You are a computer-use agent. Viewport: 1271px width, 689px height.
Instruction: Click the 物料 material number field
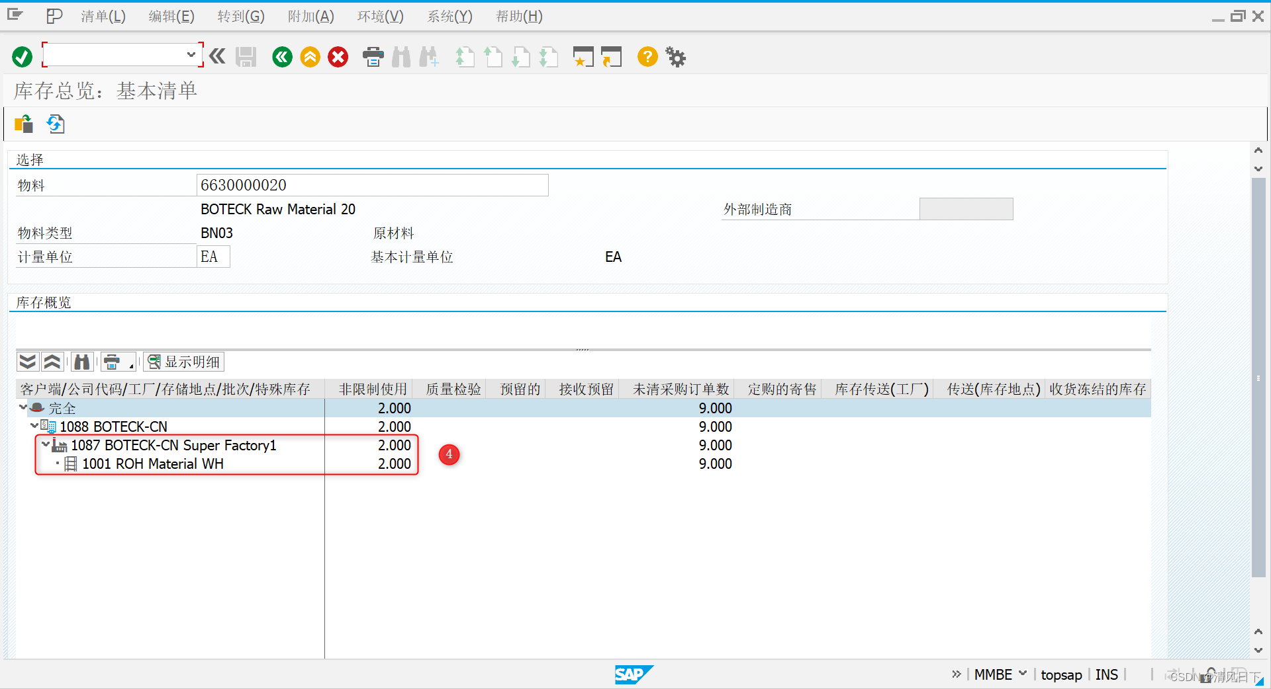(x=373, y=185)
